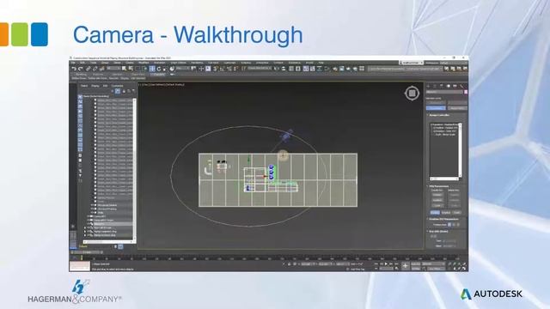Play the animation with the play button
The width and height of the screenshot is (550, 309).
click(386, 264)
